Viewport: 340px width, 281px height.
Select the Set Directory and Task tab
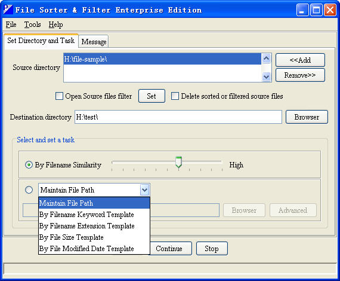coord(41,41)
